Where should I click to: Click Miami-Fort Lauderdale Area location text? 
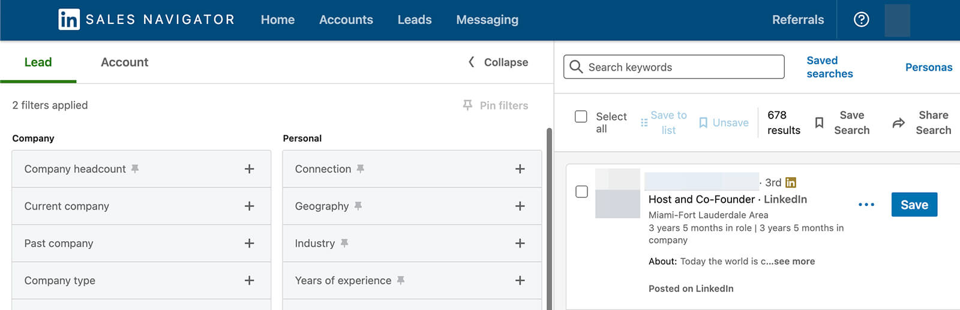point(709,215)
